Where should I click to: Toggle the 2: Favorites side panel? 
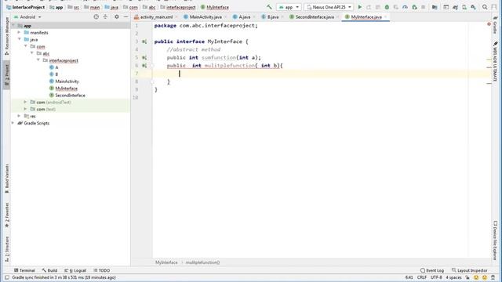(x=7, y=215)
